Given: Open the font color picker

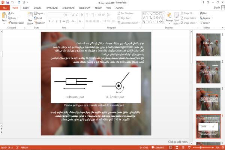Looking at the screenshot, I should point(80,21).
